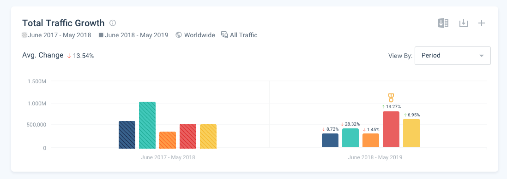Click the info icon beside Total Traffic Growth
Screen dimensions: 507x179
[x=113, y=23]
